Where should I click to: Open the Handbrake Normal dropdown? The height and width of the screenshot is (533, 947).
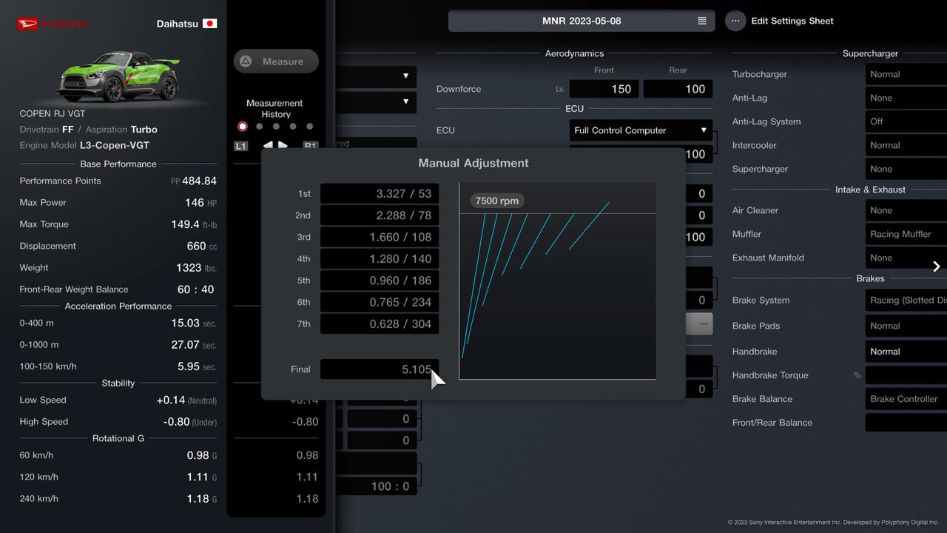906,352
